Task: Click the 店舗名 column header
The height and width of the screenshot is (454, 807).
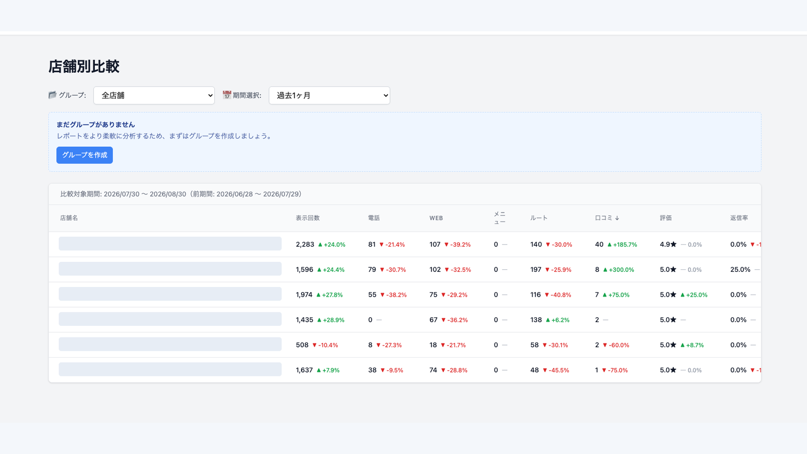Action: click(69, 218)
